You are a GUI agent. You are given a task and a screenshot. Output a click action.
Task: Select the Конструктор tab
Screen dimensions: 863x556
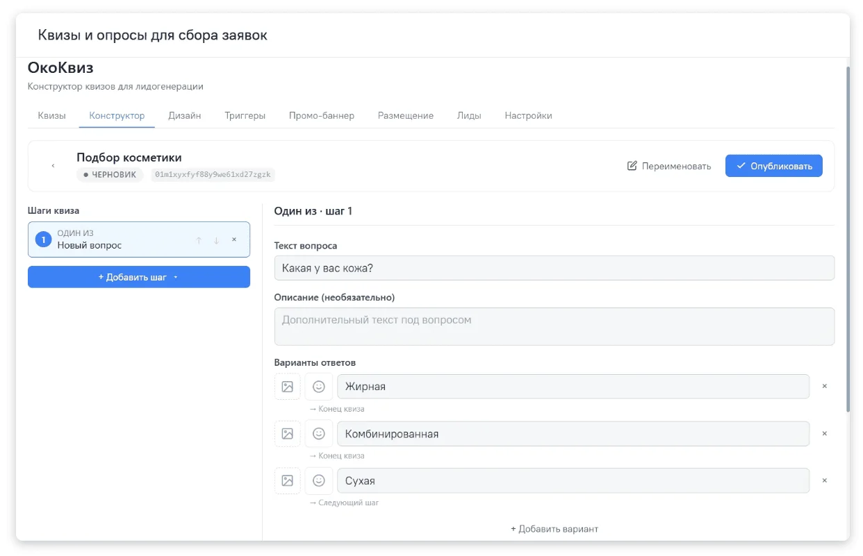tap(117, 116)
